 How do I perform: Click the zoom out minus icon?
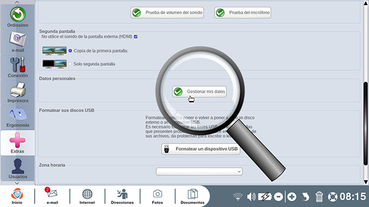278,197
